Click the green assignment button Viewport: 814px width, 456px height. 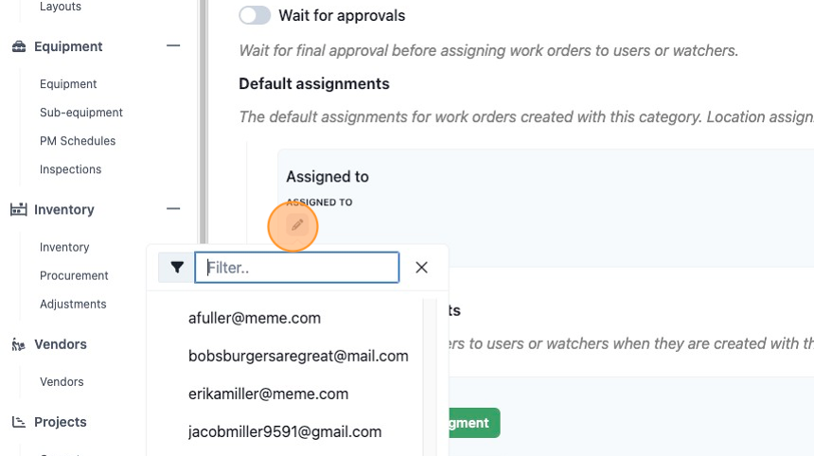(474, 423)
